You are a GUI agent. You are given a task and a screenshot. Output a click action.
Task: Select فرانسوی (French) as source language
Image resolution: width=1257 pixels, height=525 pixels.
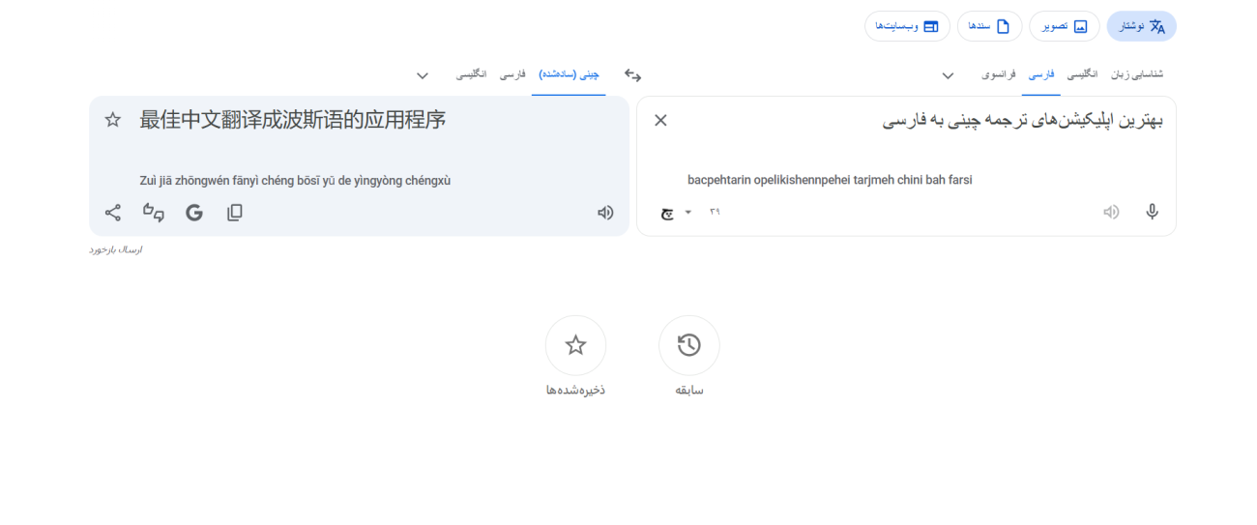coord(999,74)
